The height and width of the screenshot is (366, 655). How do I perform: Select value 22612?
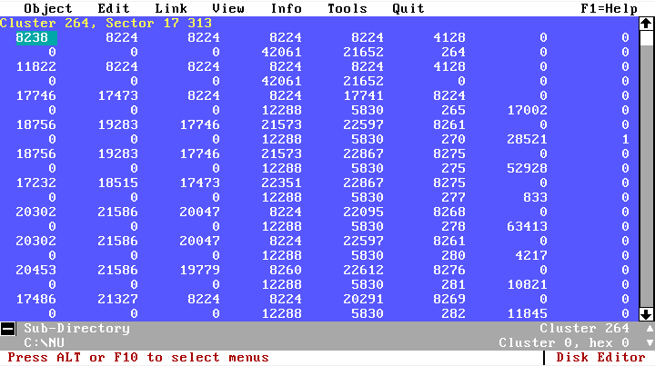pyautogui.click(x=363, y=270)
